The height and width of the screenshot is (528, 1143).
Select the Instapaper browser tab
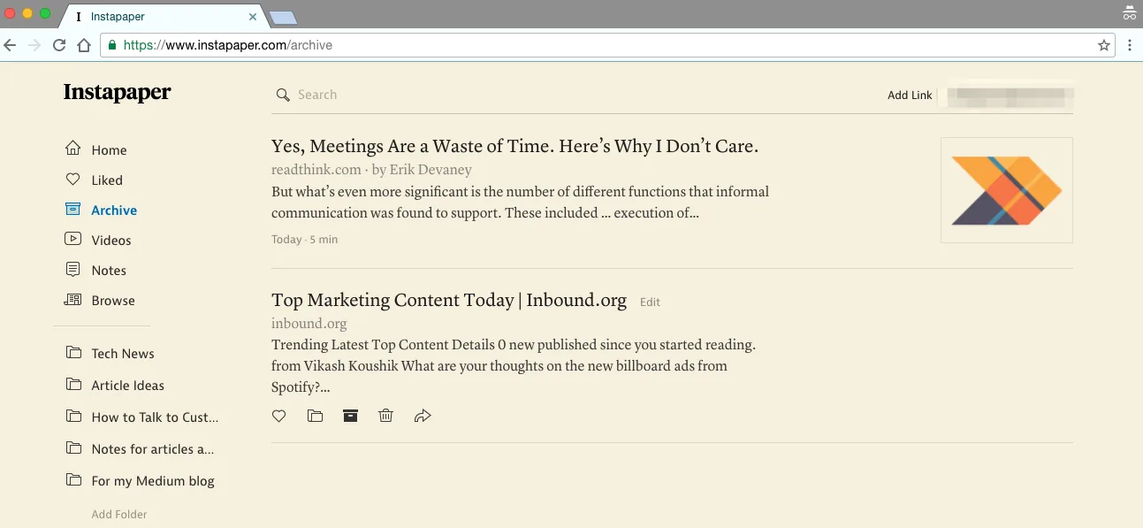click(x=164, y=16)
